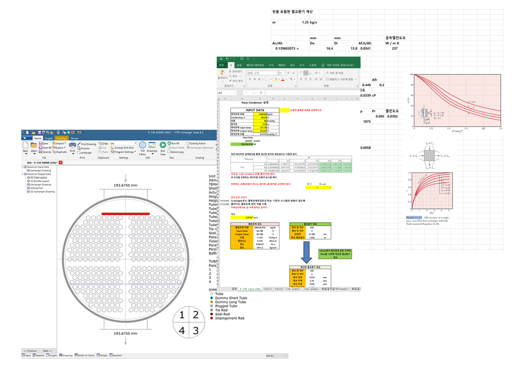Click Run All in HTRI Run group
The image size is (521, 368).
tap(173, 144)
